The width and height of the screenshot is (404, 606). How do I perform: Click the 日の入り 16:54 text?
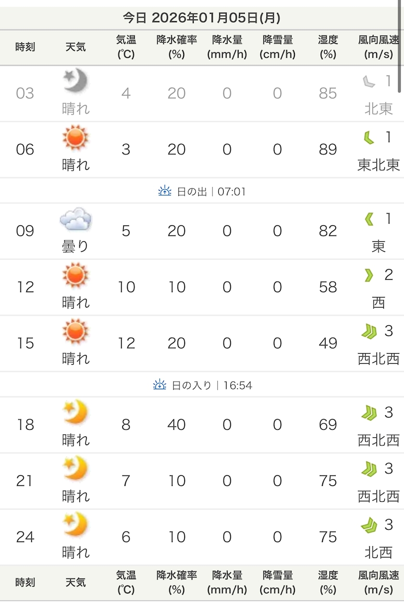(212, 385)
